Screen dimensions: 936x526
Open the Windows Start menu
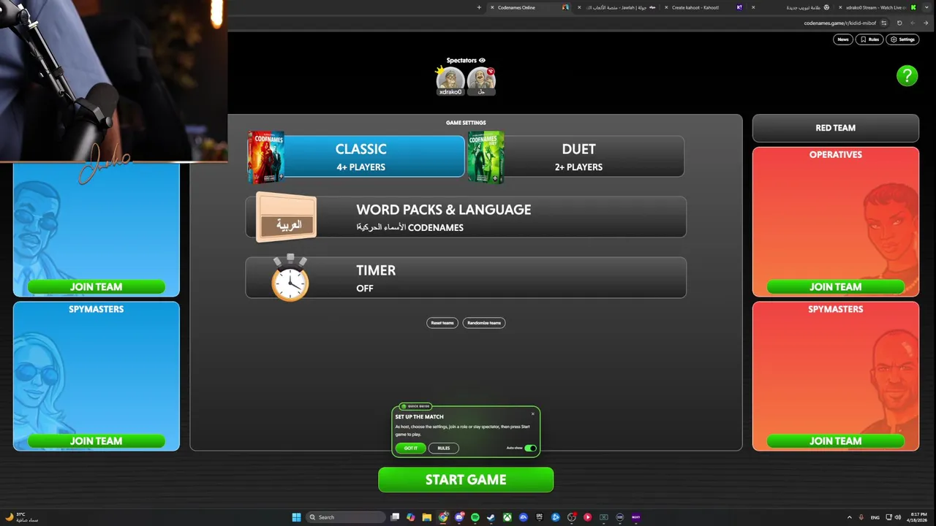click(x=296, y=517)
